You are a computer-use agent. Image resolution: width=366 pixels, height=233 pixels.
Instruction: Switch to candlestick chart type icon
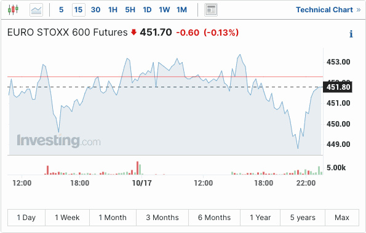click(x=13, y=10)
